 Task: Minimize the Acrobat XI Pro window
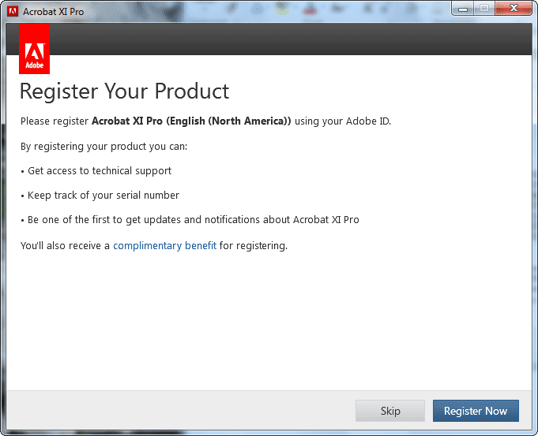[463, 9]
